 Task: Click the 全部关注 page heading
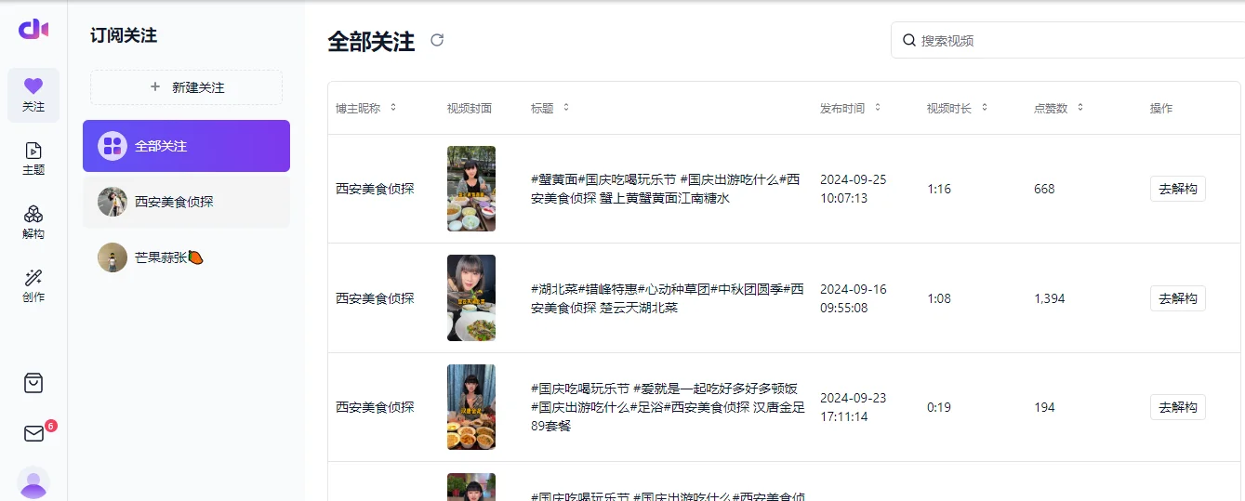(371, 41)
